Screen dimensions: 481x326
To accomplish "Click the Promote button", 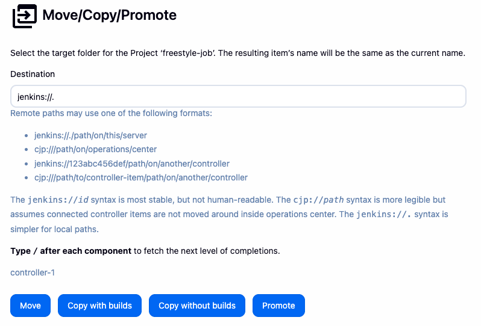I will (x=278, y=306).
